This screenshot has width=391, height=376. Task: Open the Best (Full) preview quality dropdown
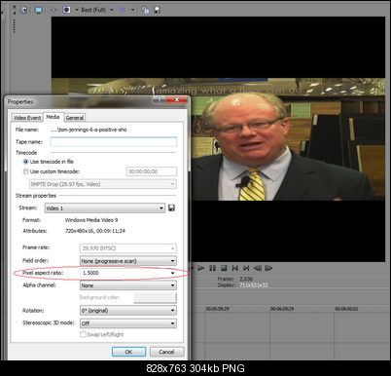(x=97, y=10)
